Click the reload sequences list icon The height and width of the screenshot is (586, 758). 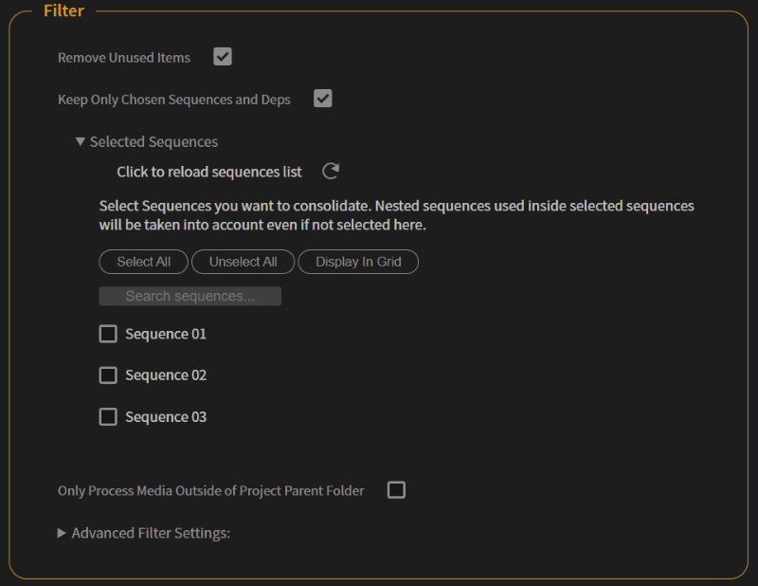(x=329, y=172)
